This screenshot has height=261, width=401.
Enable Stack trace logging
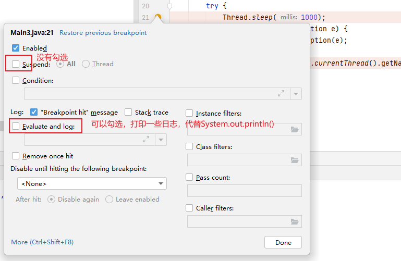coord(128,112)
